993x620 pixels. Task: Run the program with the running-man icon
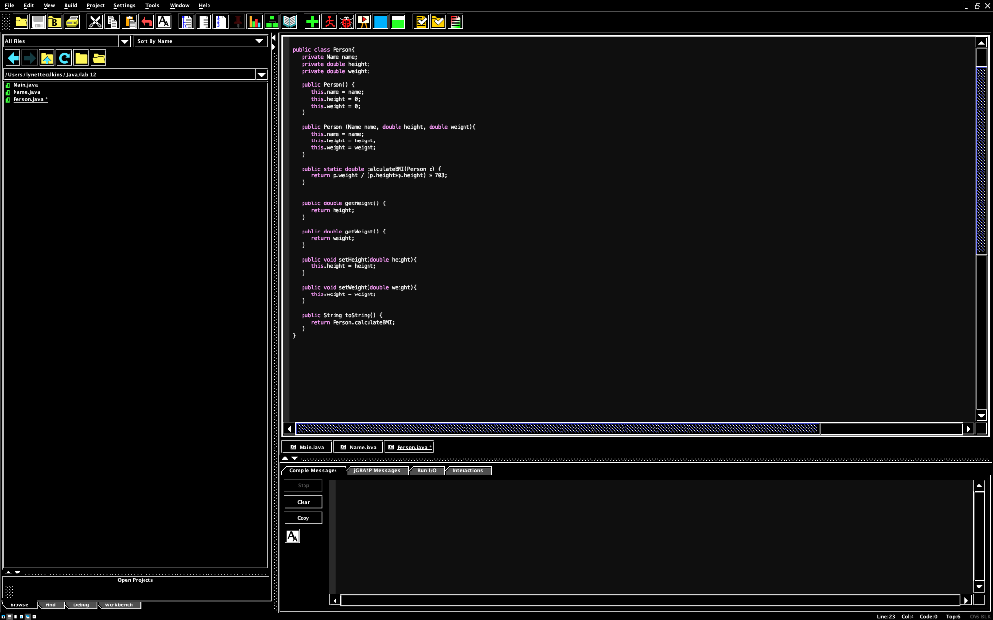tap(330, 21)
